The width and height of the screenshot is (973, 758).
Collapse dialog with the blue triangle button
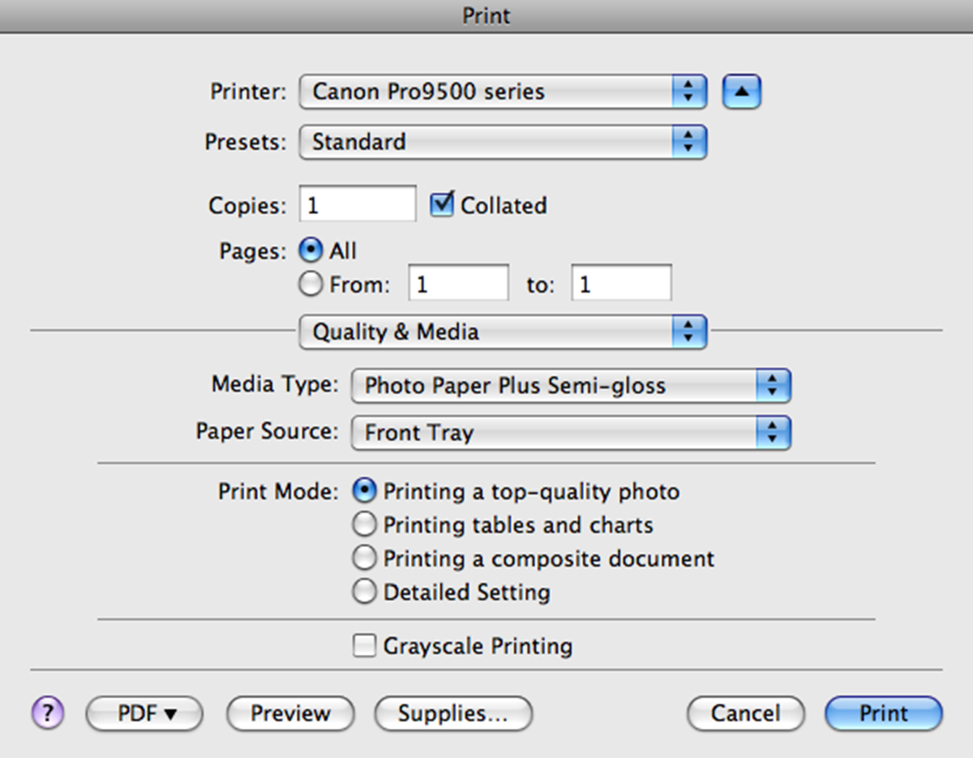[x=742, y=92]
